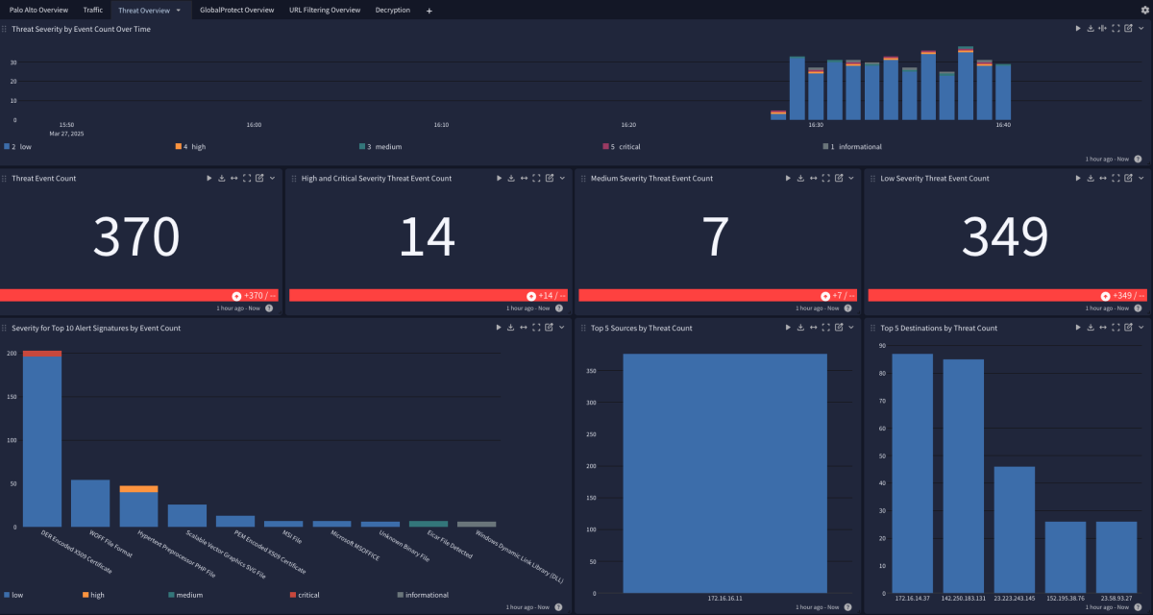Run the Threat Event Count panel query
The width and height of the screenshot is (1153, 615).
[x=208, y=179]
